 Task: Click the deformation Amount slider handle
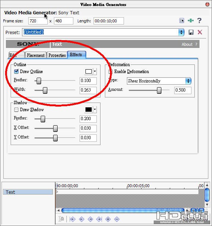(159, 90)
